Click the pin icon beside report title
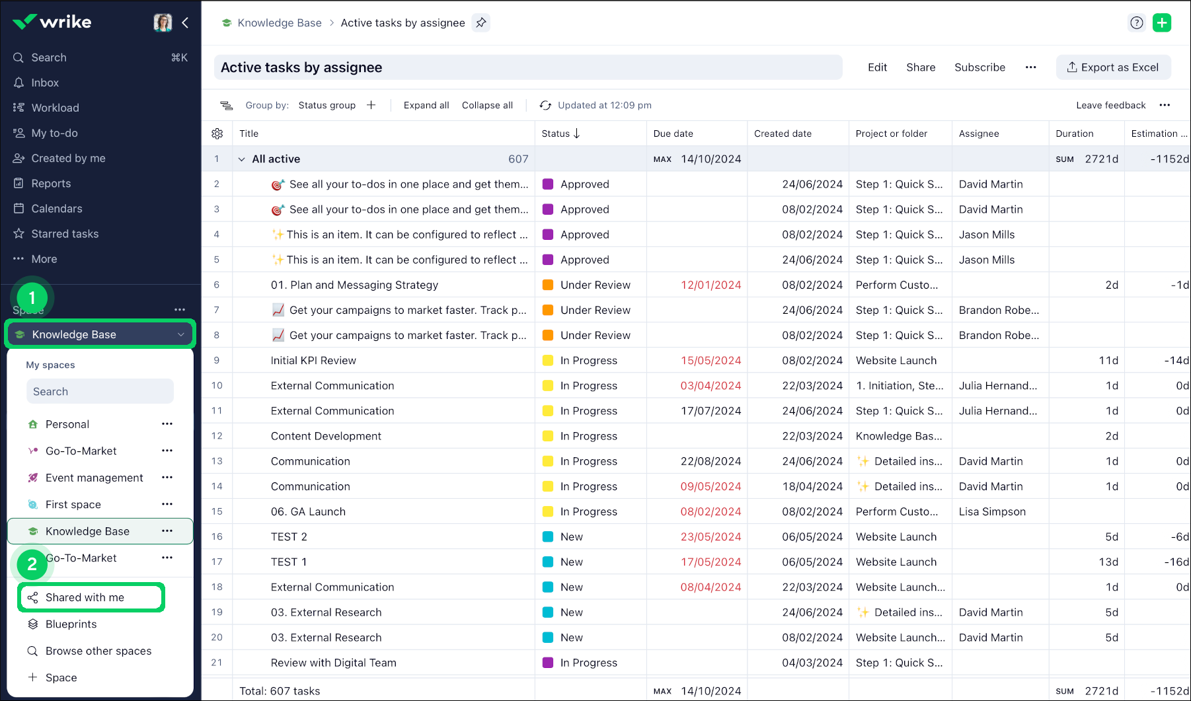Screen dimensions: 1191x701 481,23
